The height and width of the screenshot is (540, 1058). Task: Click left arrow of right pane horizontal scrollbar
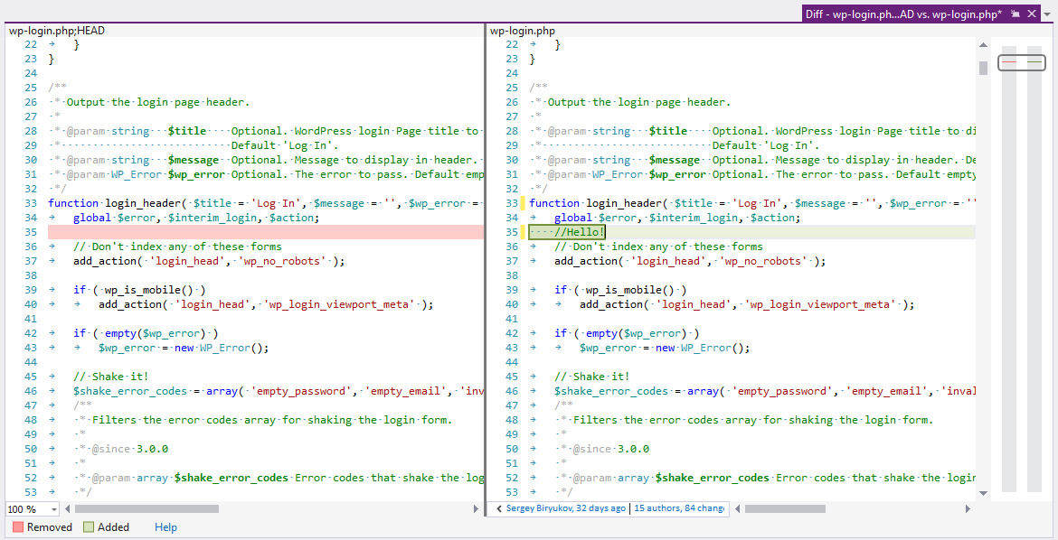click(738, 509)
